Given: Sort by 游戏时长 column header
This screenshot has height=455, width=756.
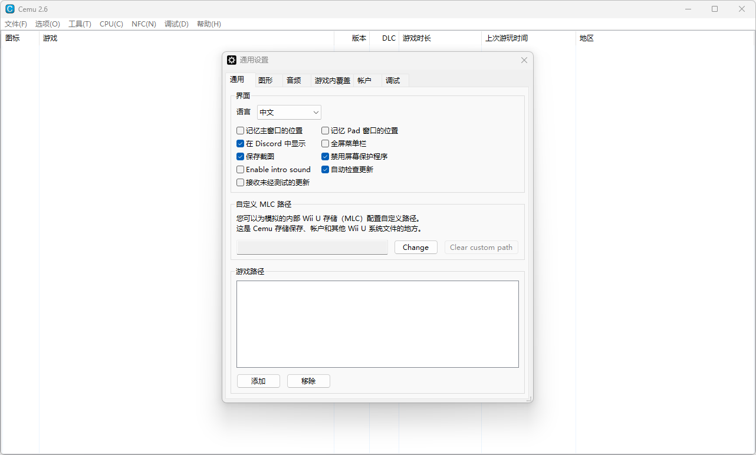Looking at the screenshot, I should [441, 38].
